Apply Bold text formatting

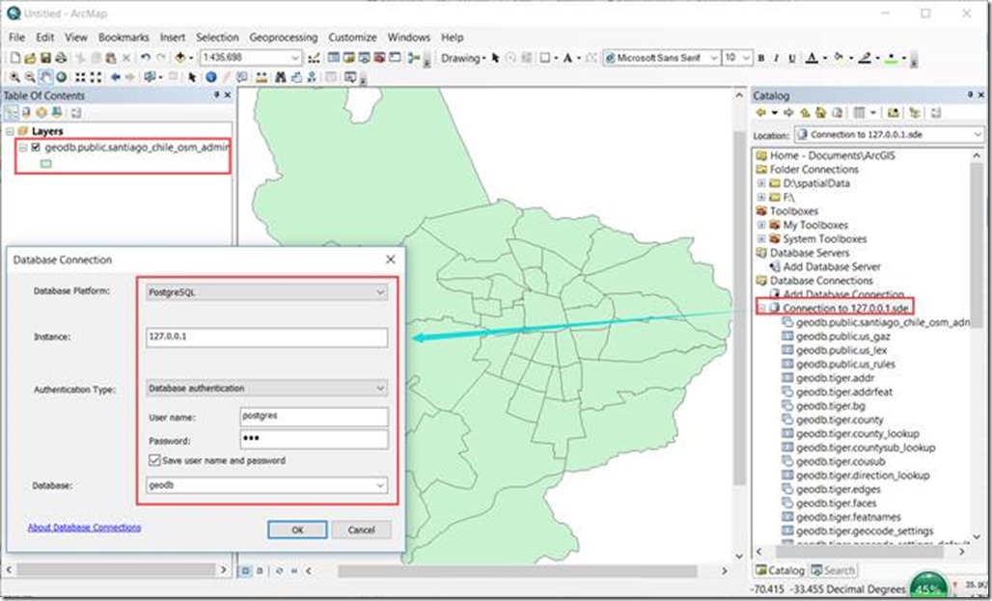coord(761,58)
